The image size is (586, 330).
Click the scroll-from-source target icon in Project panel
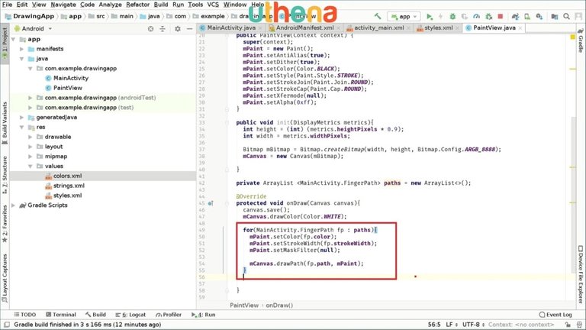pos(152,28)
